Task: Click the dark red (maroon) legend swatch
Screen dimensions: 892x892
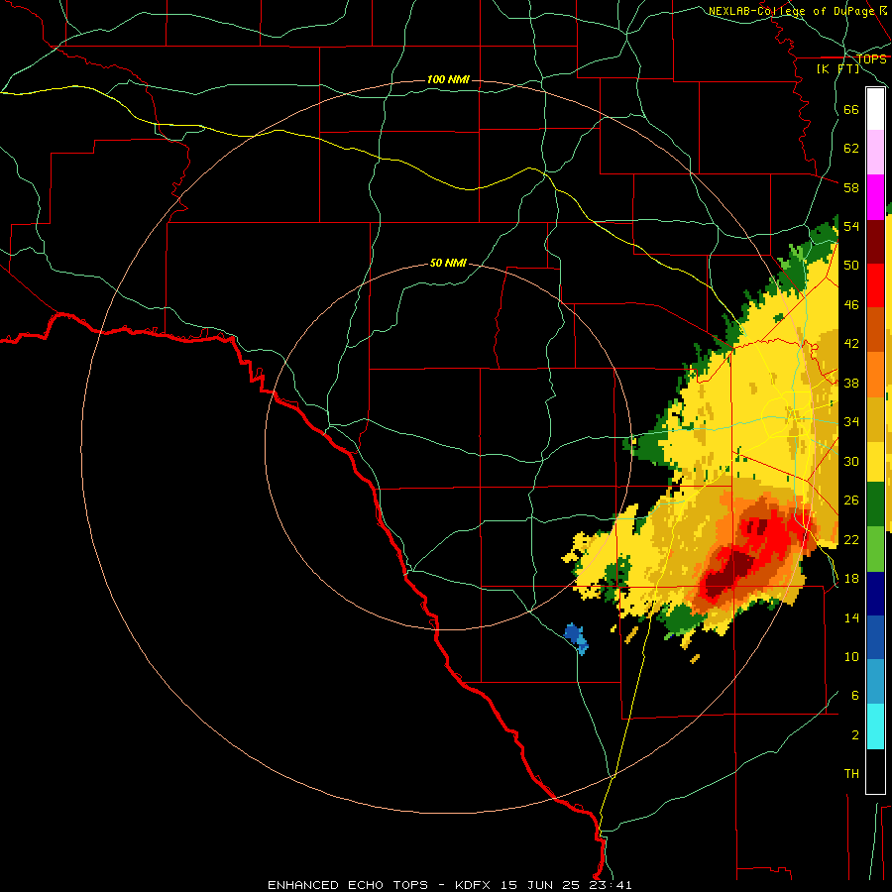Action: tap(875, 242)
